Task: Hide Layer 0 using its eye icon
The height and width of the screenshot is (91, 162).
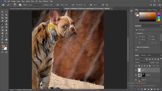Action: coord(136,80)
